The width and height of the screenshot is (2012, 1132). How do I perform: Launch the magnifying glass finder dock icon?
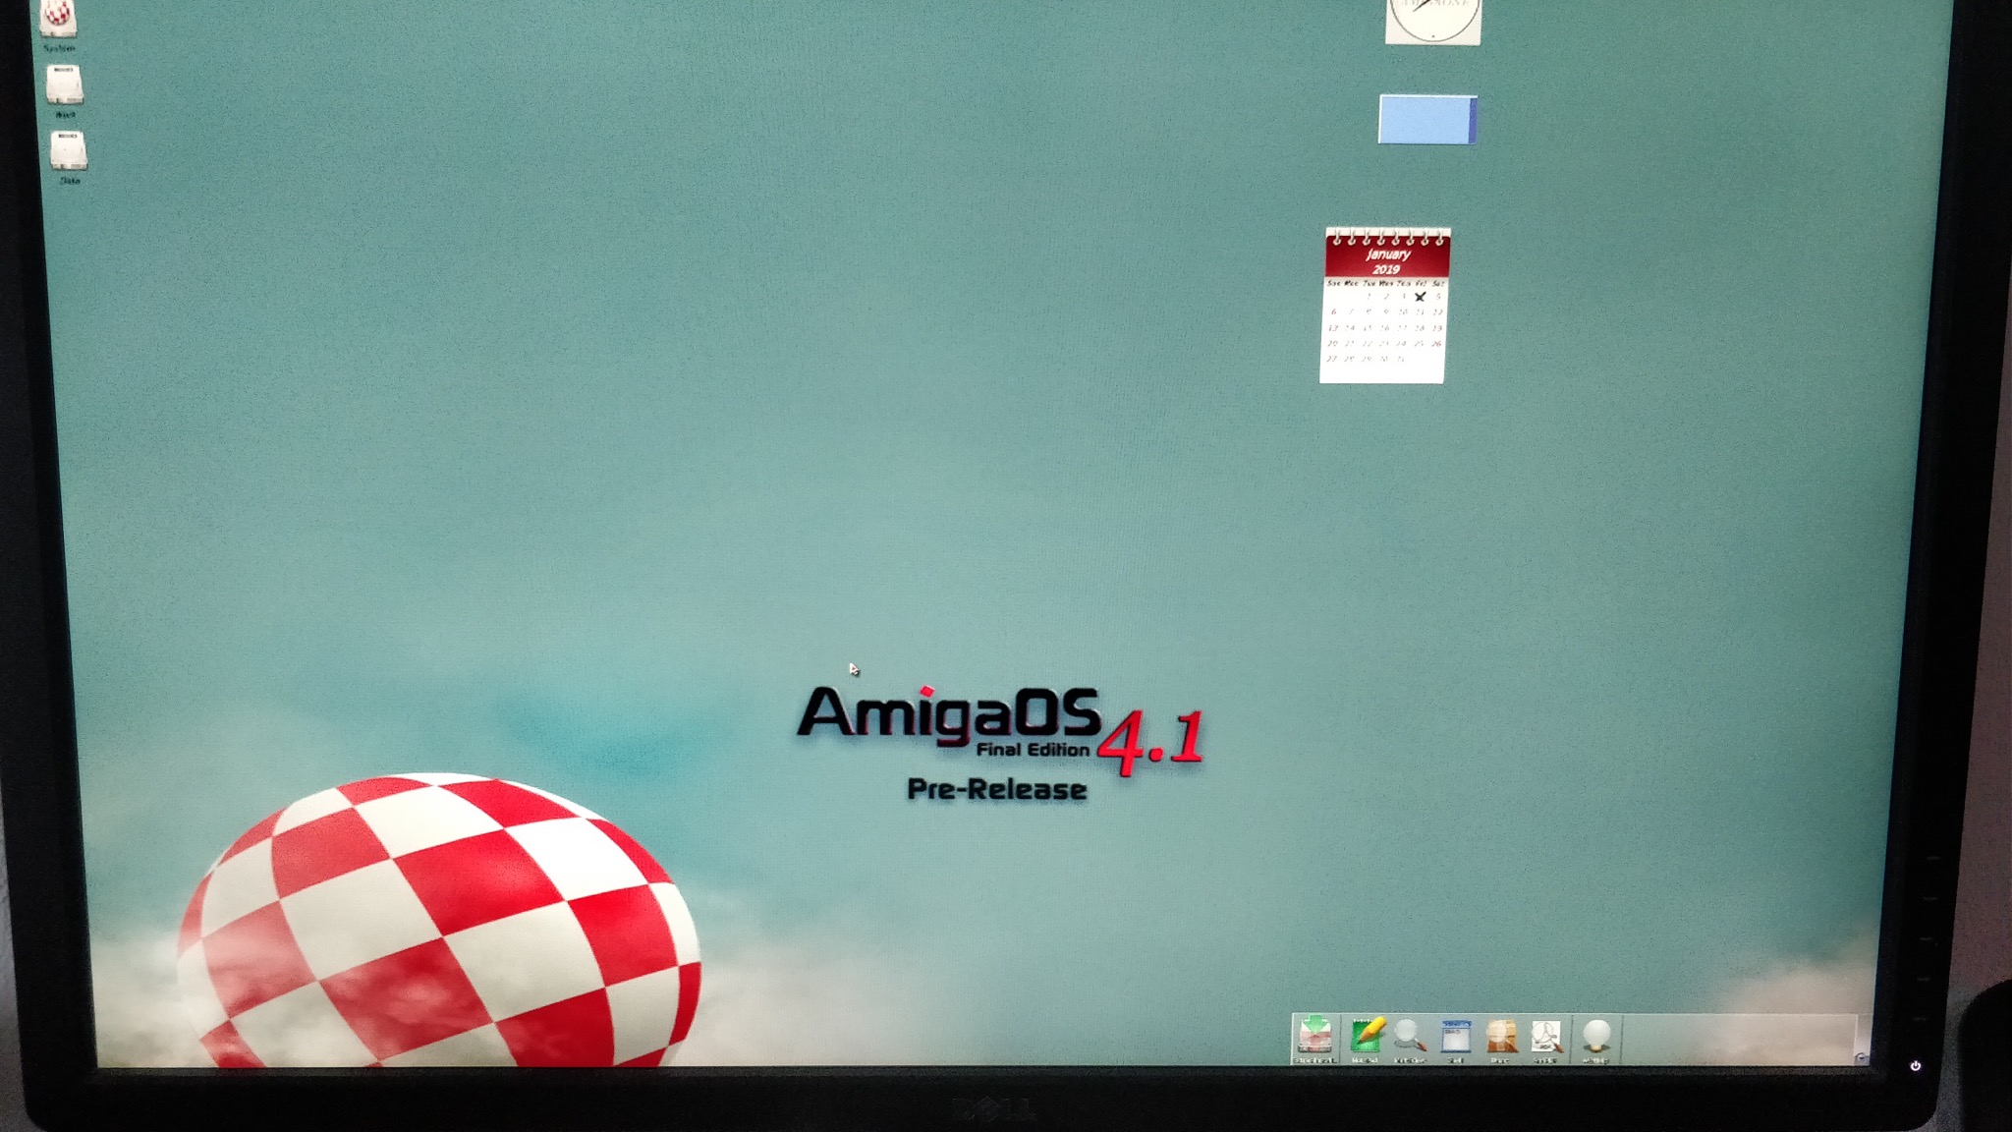[x=1410, y=1036]
